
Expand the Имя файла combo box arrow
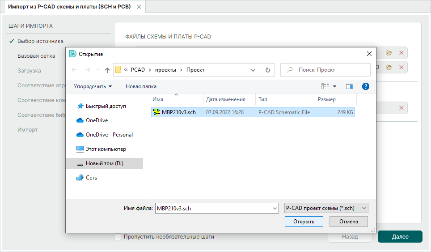pyautogui.click(x=275, y=208)
